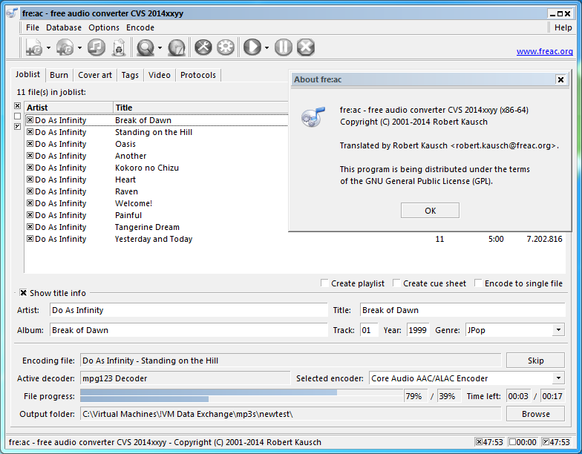Open the Options menu

click(x=104, y=27)
